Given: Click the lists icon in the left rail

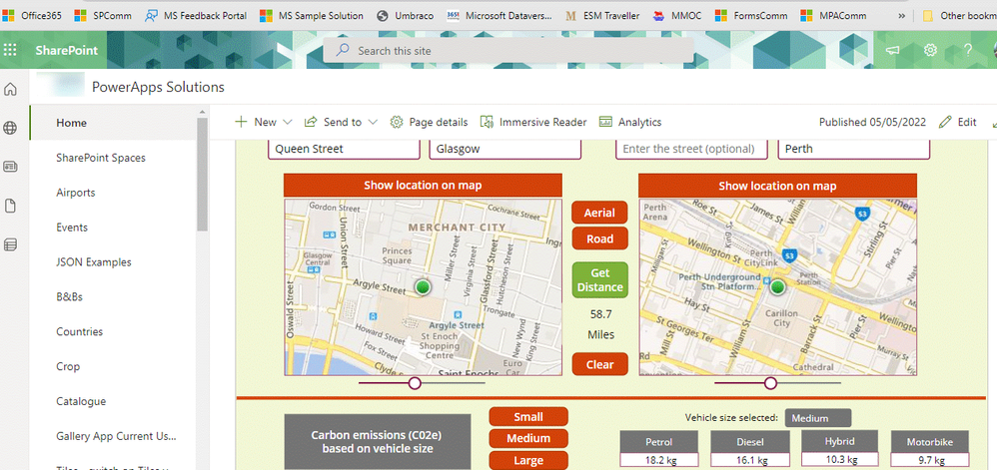Looking at the screenshot, I should [x=10, y=244].
